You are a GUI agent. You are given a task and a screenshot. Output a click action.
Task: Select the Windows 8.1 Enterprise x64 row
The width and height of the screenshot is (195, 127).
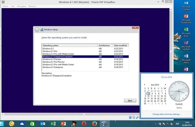point(85,67)
